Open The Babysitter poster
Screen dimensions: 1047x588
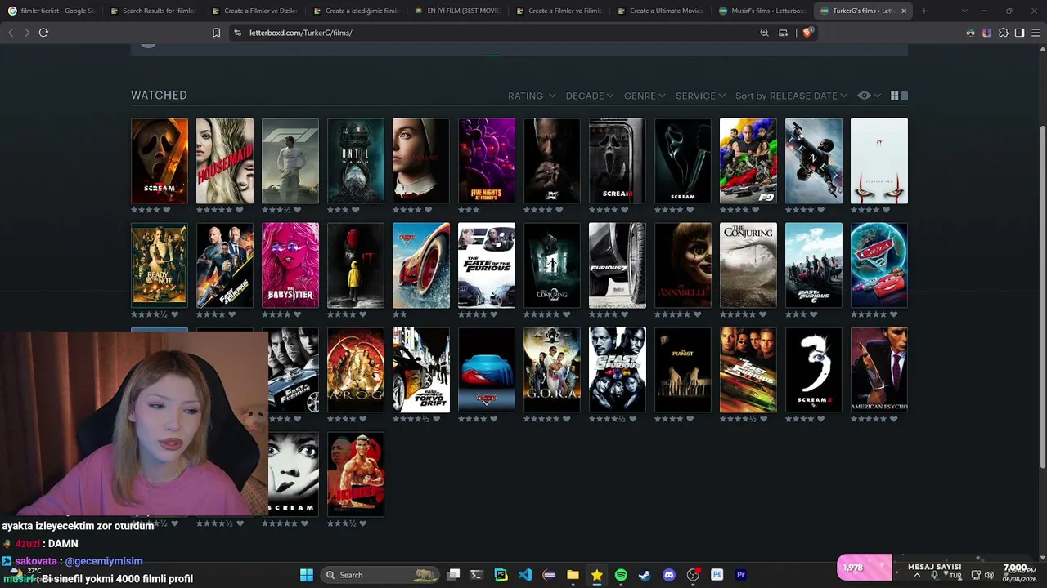coord(290,265)
